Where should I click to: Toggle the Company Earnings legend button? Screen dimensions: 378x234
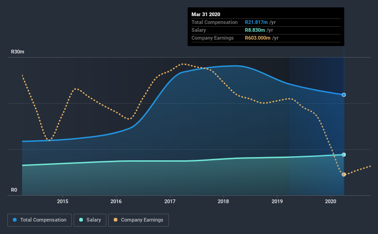[x=139, y=220]
